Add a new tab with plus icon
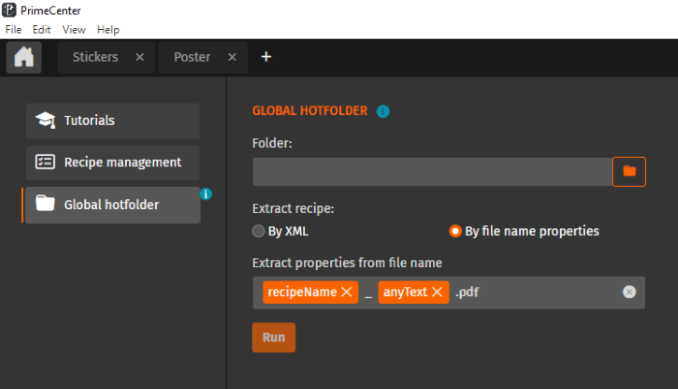 (266, 57)
